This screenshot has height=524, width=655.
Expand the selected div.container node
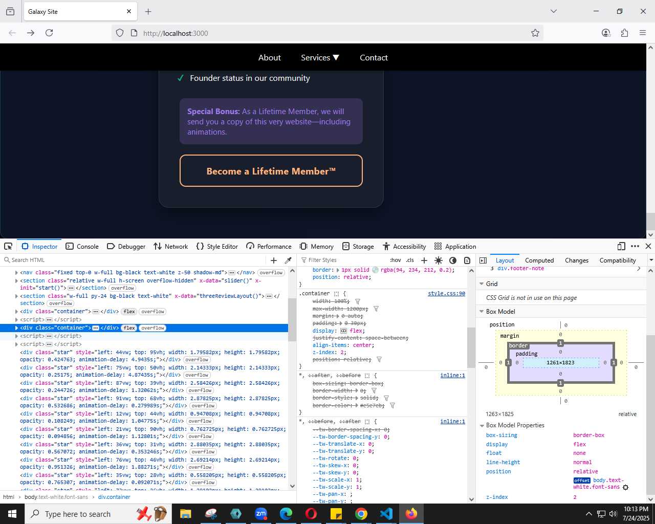pyautogui.click(x=16, y=328)
